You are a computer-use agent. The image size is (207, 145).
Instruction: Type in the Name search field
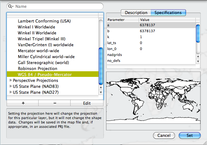(58, 6)
